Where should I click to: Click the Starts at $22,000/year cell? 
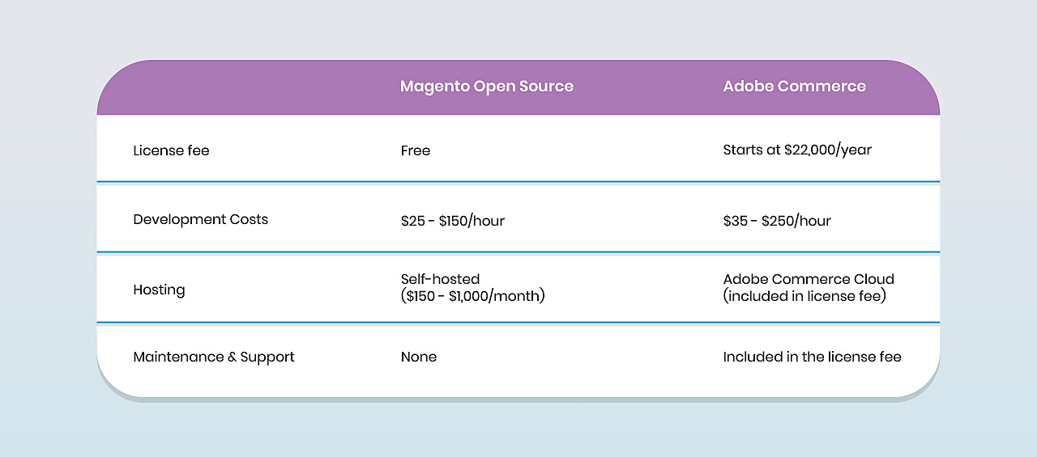(797, 150)
